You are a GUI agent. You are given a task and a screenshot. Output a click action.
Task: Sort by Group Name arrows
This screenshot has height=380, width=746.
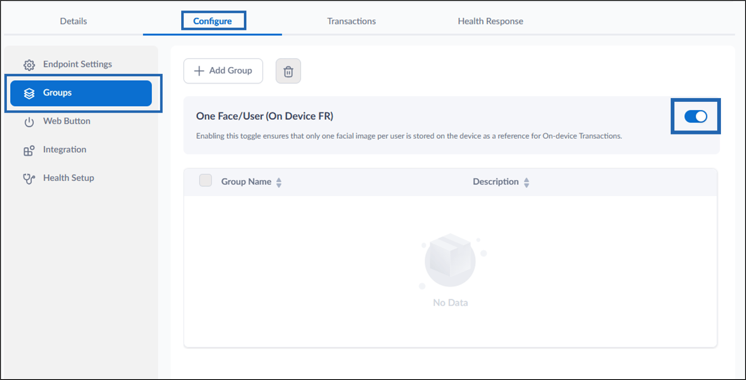(279, 182)
